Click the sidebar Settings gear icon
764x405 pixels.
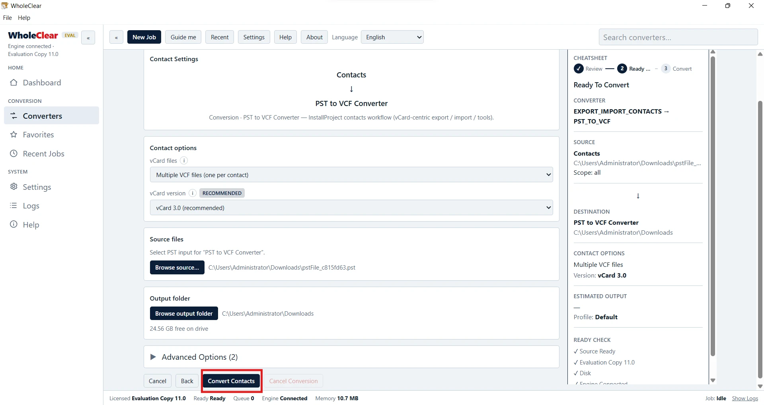tap(14, 187)
